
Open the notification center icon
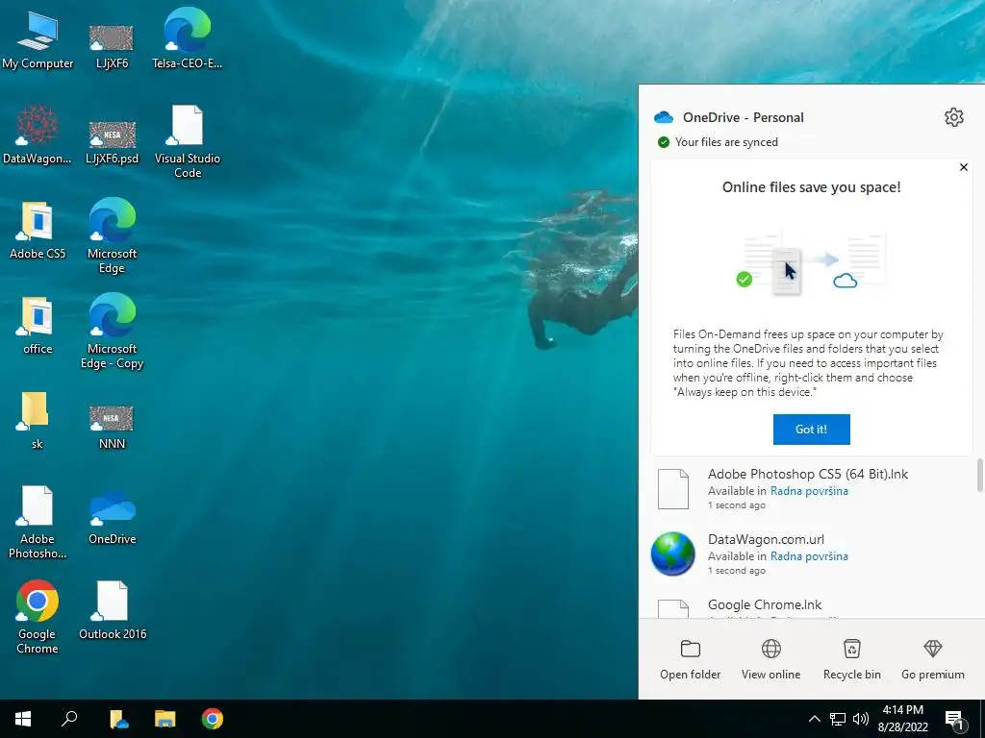tap(954, 719)
